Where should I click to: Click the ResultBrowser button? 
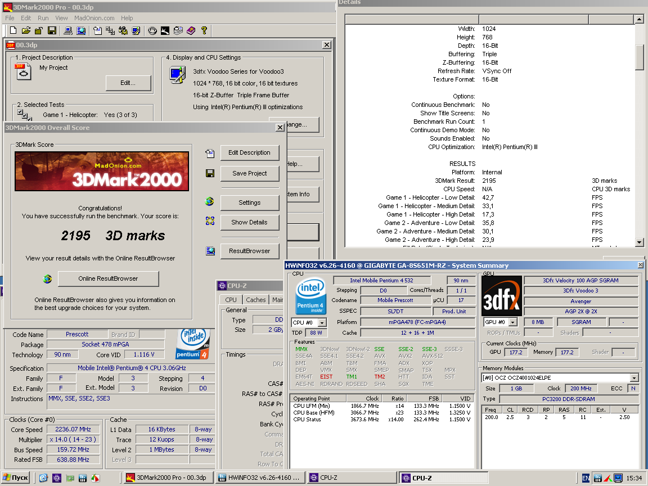(250, 251)
